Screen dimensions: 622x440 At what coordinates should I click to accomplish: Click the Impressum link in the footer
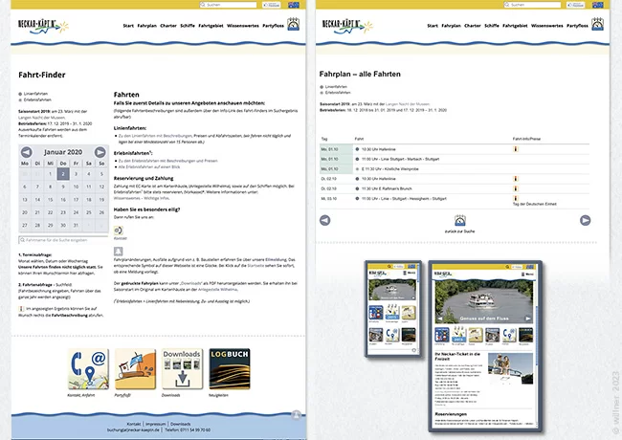pos(155,424)
